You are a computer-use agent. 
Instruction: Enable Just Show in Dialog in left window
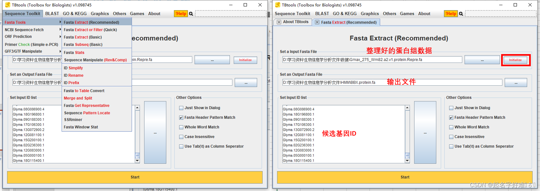[x=181, y=108]
